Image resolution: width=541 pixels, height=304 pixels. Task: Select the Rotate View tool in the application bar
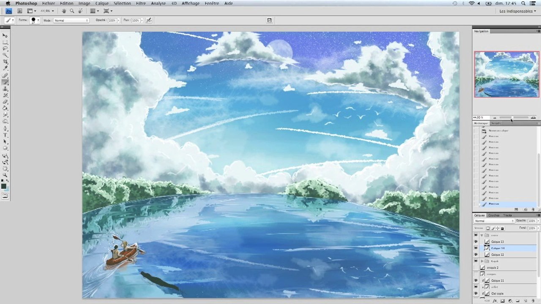80,11
